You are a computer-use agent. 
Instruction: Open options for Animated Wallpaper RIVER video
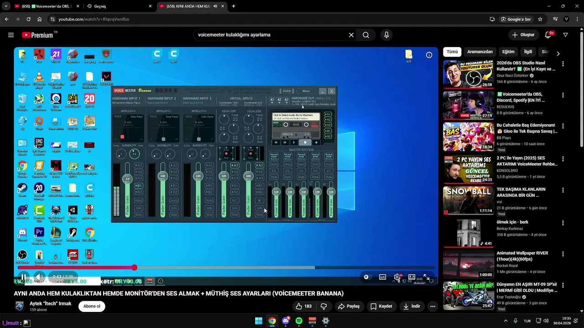563,254
